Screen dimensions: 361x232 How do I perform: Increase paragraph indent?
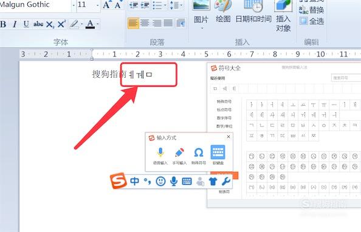145,5
